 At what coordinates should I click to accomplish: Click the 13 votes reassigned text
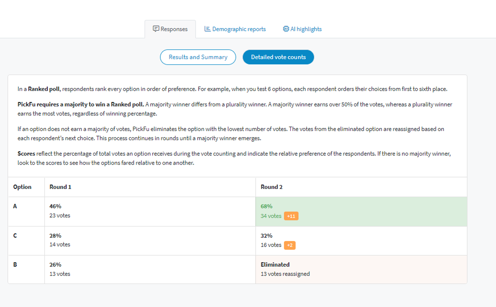[285, 274]
